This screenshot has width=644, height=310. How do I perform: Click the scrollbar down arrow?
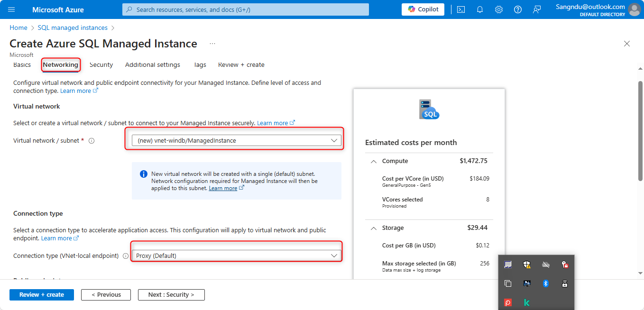coord(640,274)
